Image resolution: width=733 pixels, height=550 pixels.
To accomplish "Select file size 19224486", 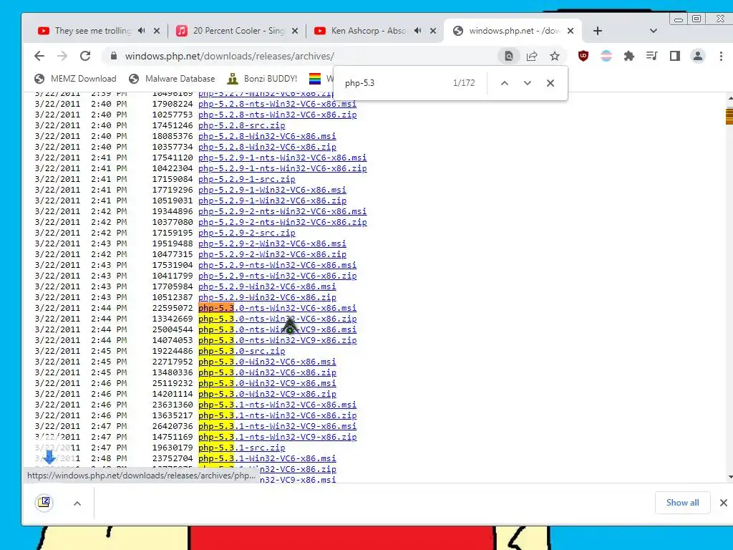I will pos(173,351).
